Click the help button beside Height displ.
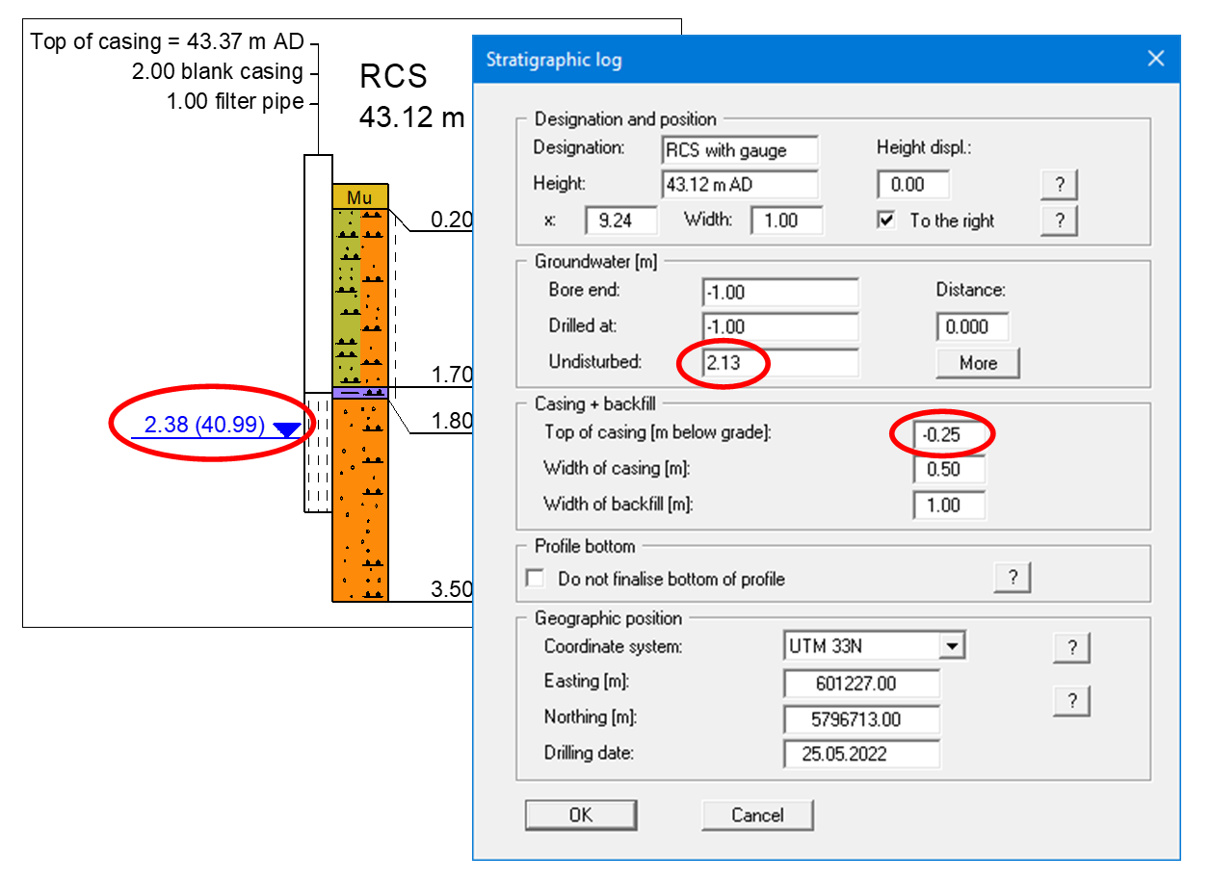This screenshot has width=1211, height=882. tap(1059, 184)
